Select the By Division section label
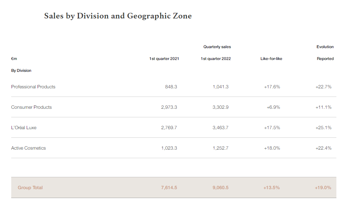Image resolution: width=341 pixels, height=201 pixels. pyautogui.click(x=21, y=71)
